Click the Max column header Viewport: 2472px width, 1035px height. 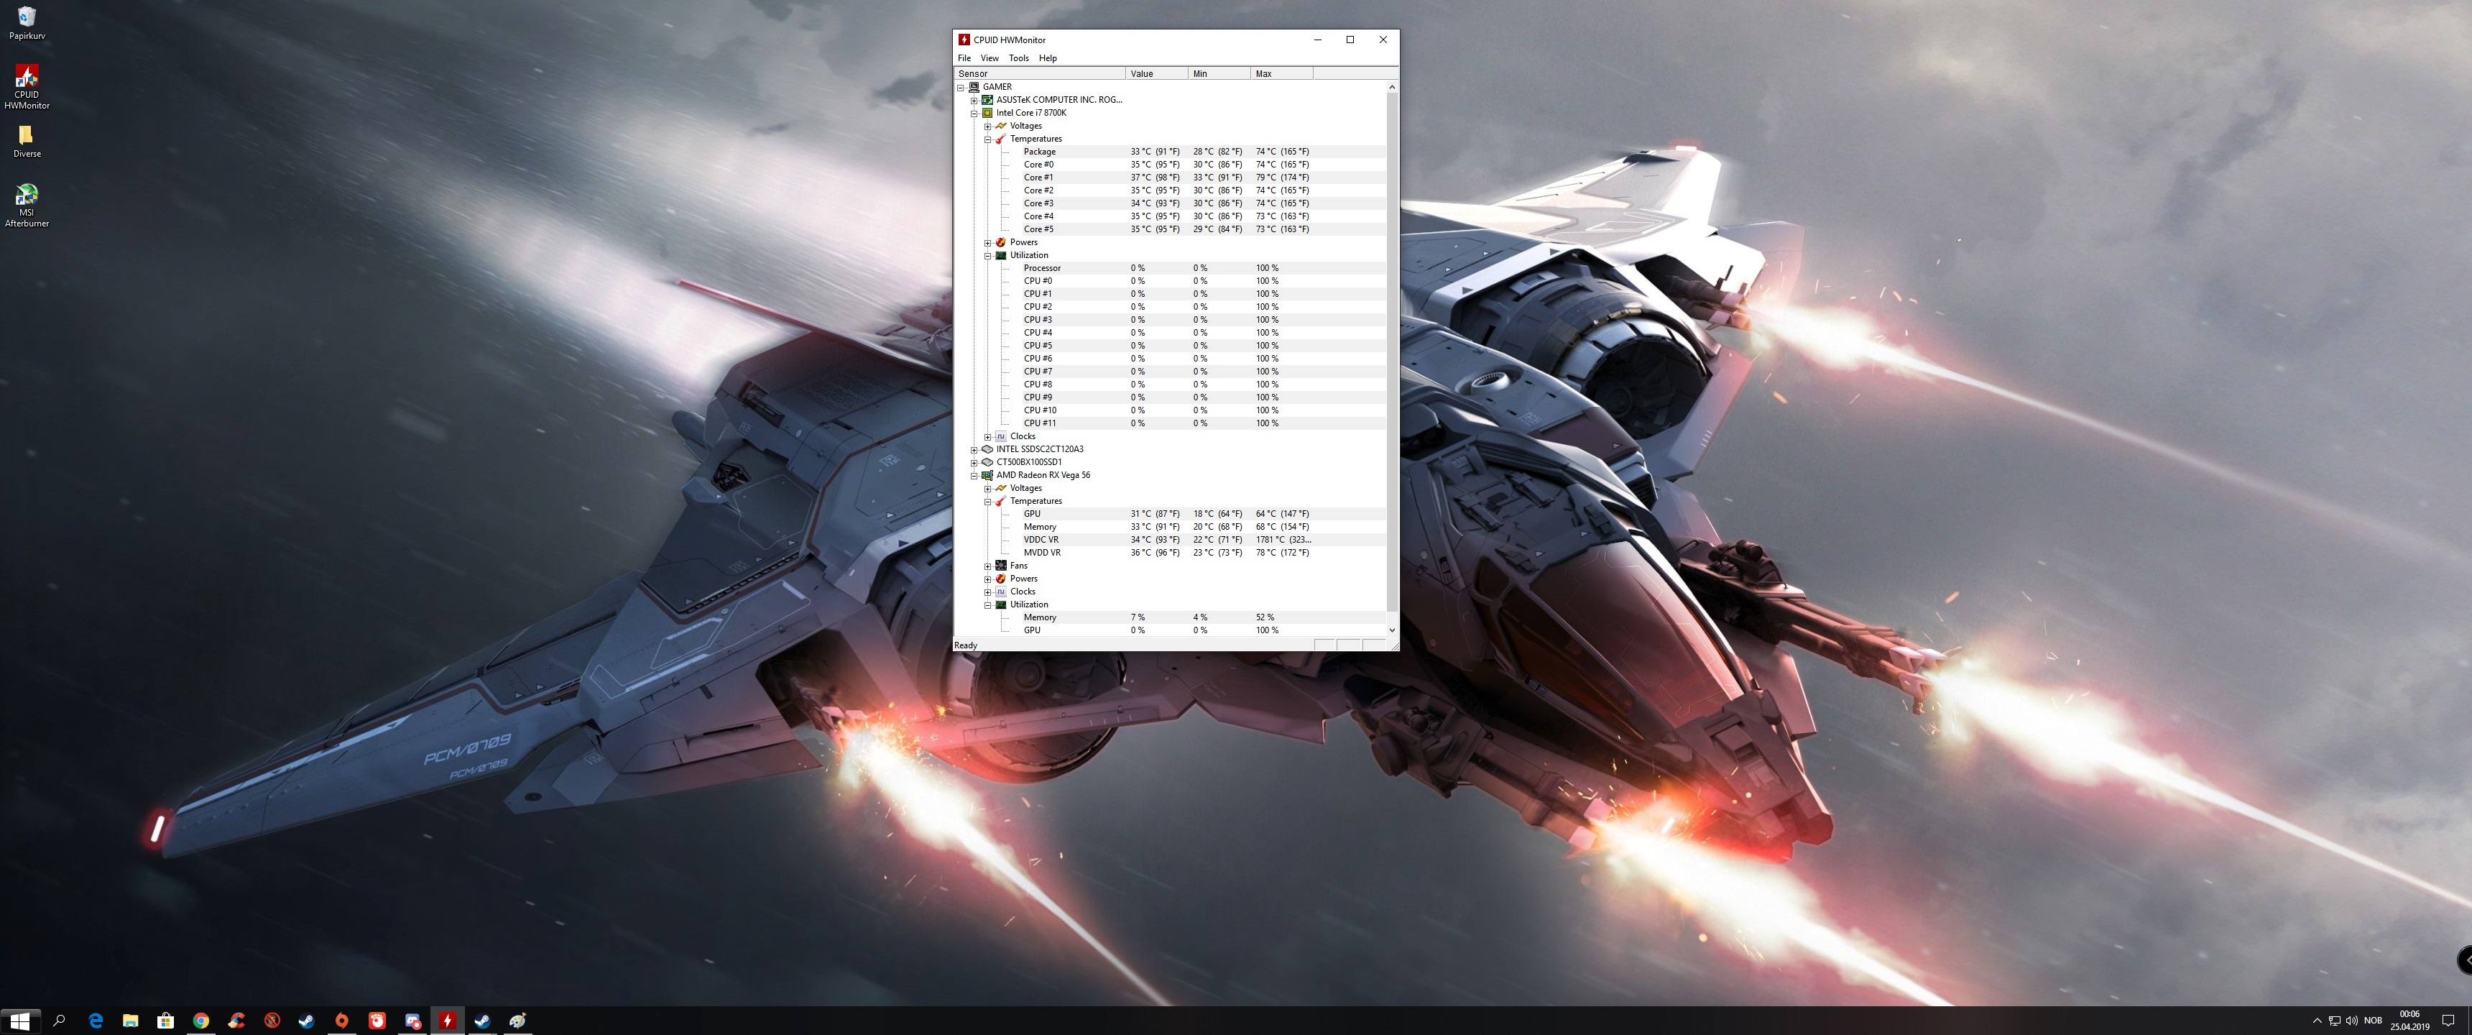1281,74
